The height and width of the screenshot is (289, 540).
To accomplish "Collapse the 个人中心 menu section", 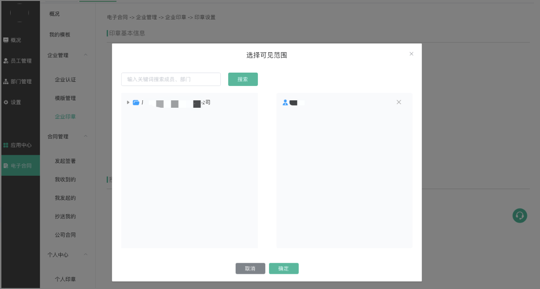I will [85, 255].
